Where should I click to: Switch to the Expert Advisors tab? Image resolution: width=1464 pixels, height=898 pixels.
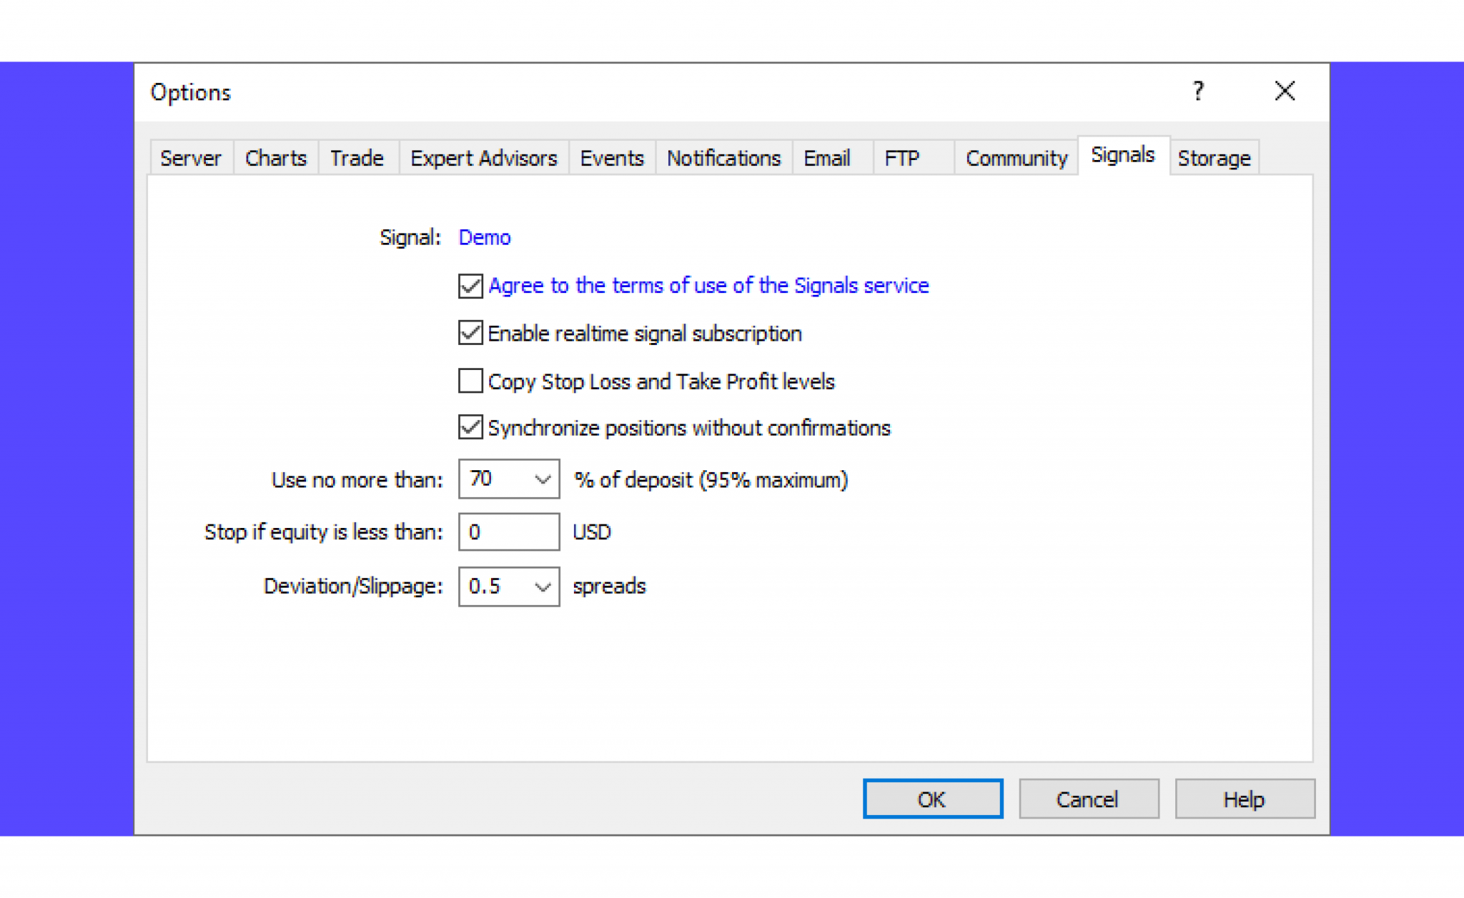point(483,158)
